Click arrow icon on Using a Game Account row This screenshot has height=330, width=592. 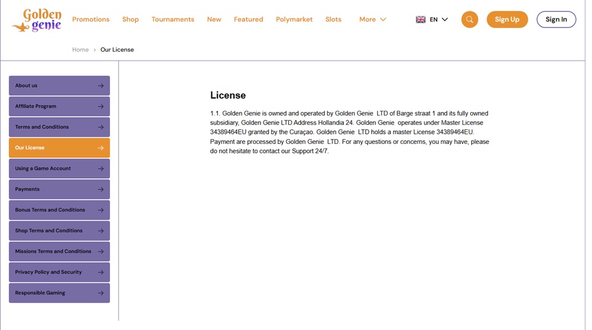(x=101, y=169)
